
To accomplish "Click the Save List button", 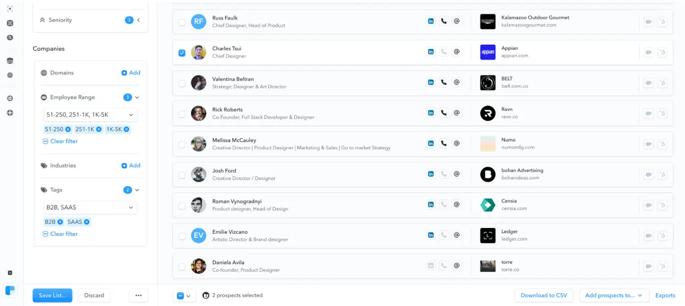I will tap(52, 295).
